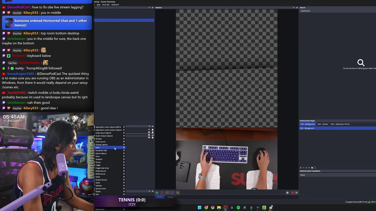Screen dimensions: 376x211
Task: Expand Media Source submenu arrow
Action: click(124, 171)
